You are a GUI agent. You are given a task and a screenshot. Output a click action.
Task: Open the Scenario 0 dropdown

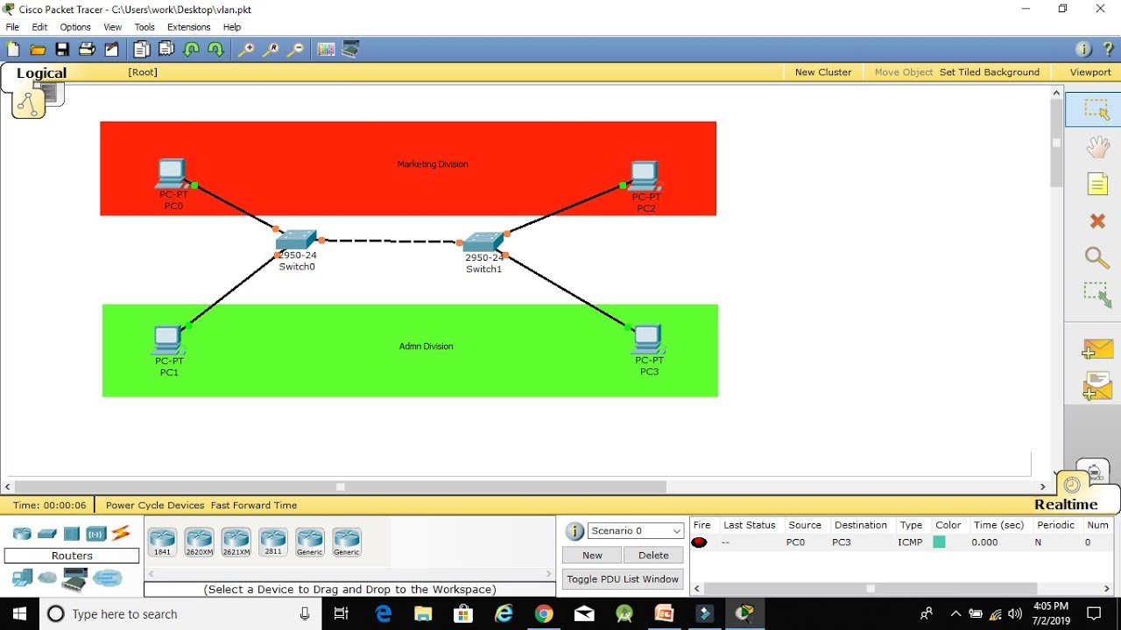pos(636,531)
